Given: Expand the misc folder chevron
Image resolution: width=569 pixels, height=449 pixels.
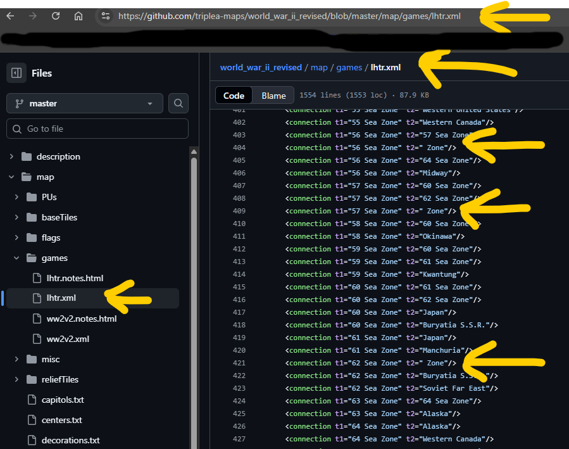Looking at the screenshot, I should (16, 359).
